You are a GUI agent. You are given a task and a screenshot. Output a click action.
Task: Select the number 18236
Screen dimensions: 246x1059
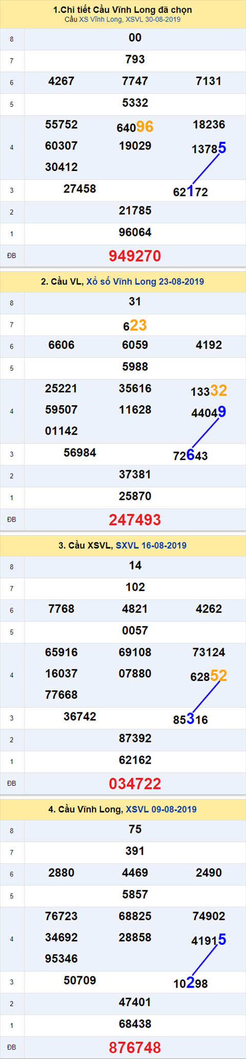click(x=209, y=125)
